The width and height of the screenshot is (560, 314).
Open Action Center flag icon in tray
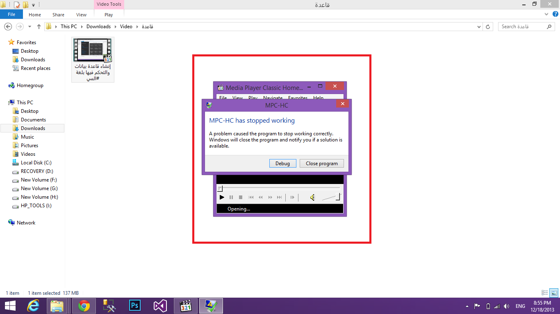point(477,306)
